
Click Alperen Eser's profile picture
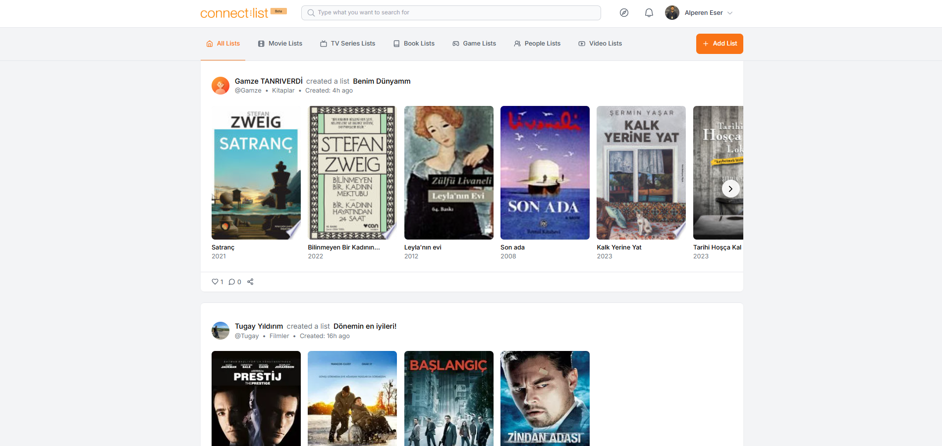672,13
